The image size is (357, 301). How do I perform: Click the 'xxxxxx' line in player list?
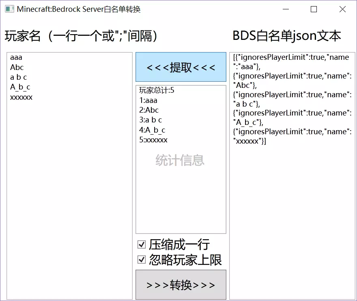click(21, 97)
